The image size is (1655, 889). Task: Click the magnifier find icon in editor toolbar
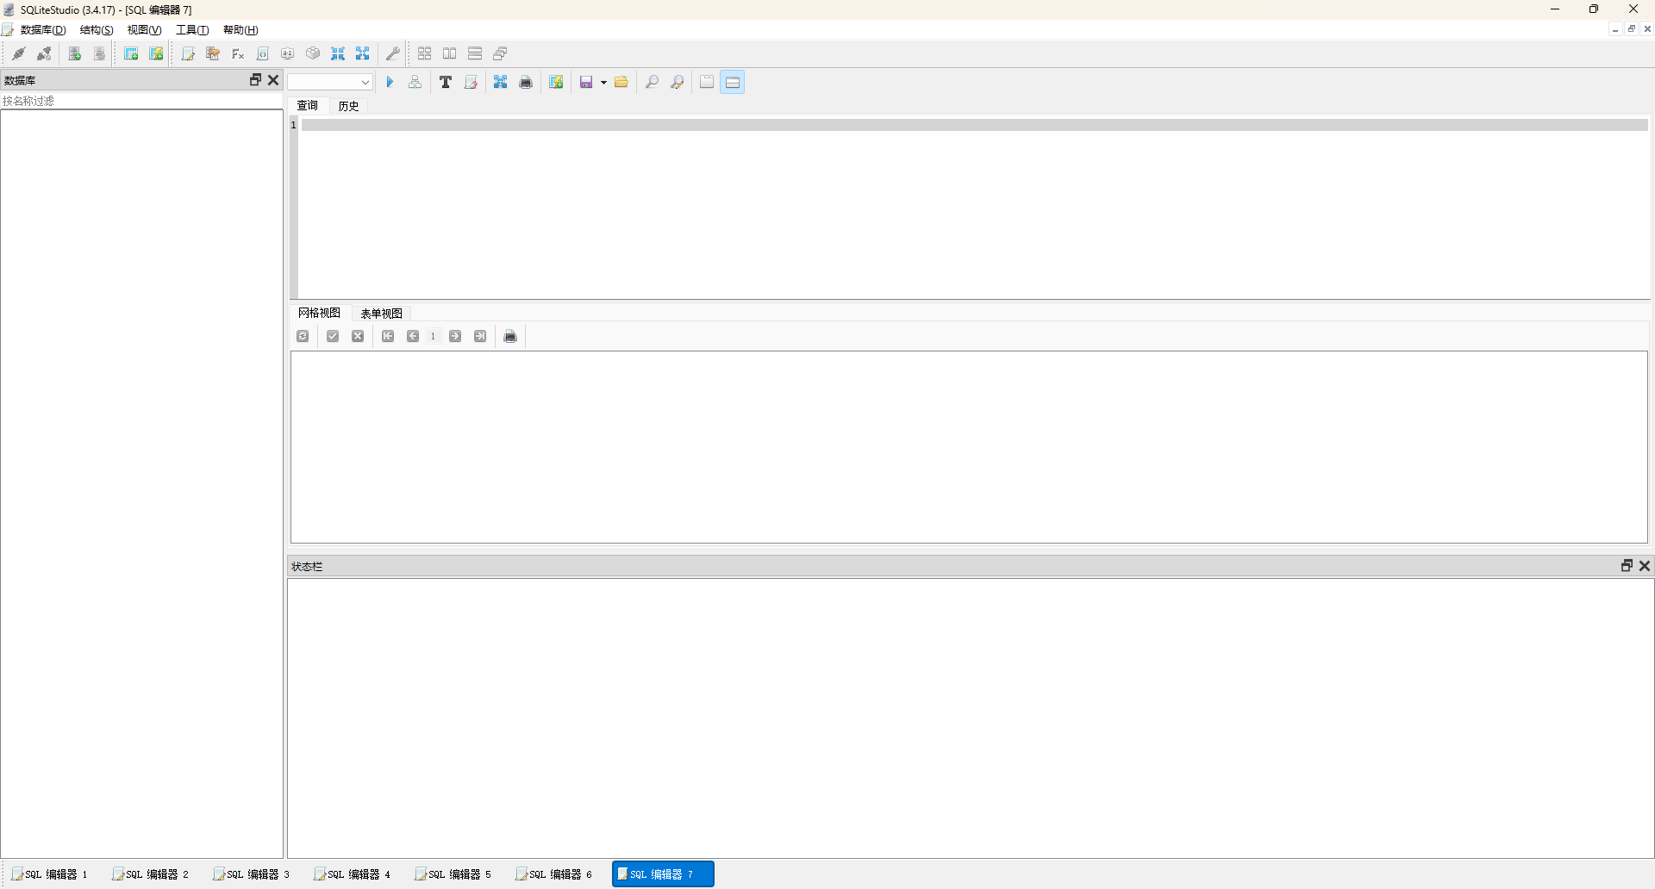click(653, 82)
